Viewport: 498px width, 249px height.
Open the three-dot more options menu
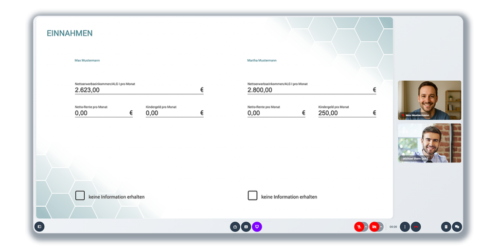[x=405, y=227]
